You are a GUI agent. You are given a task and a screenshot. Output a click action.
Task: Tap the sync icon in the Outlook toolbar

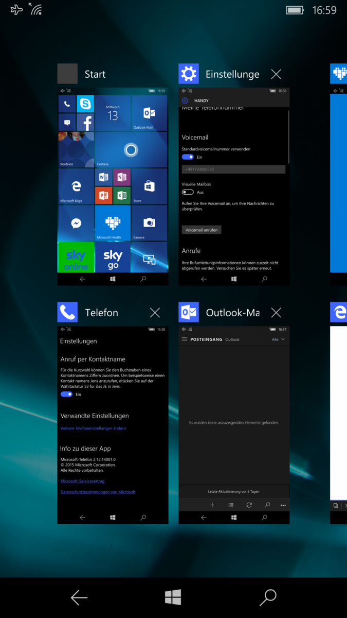tap(249, 505)
